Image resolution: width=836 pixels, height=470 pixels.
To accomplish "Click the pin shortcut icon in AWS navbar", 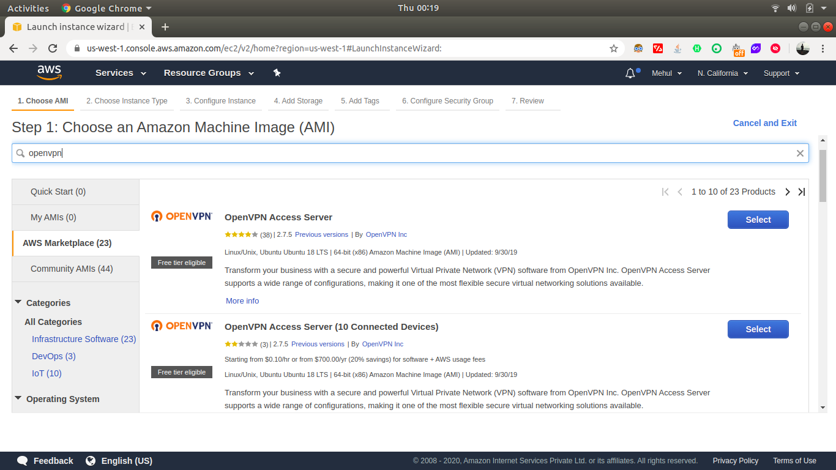I will pos(277,73).
